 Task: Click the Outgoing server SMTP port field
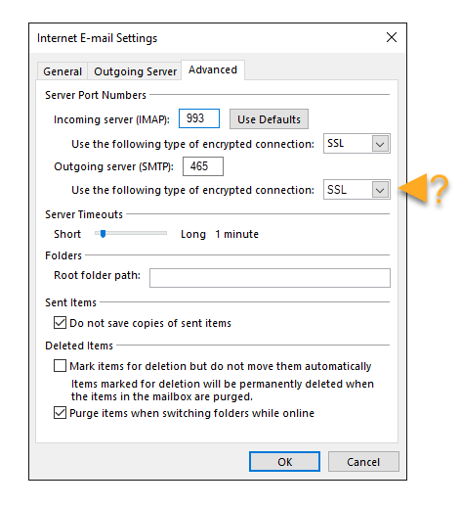(x=203, y=166)
